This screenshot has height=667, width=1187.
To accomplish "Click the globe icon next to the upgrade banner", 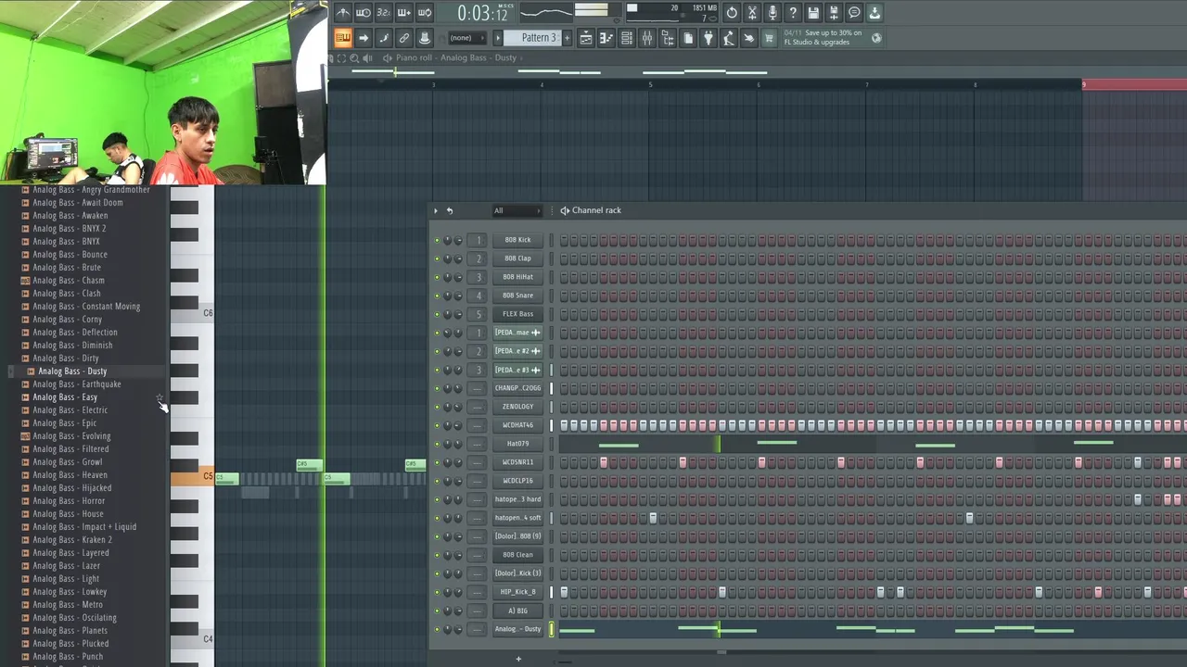I will click(876, 38).
